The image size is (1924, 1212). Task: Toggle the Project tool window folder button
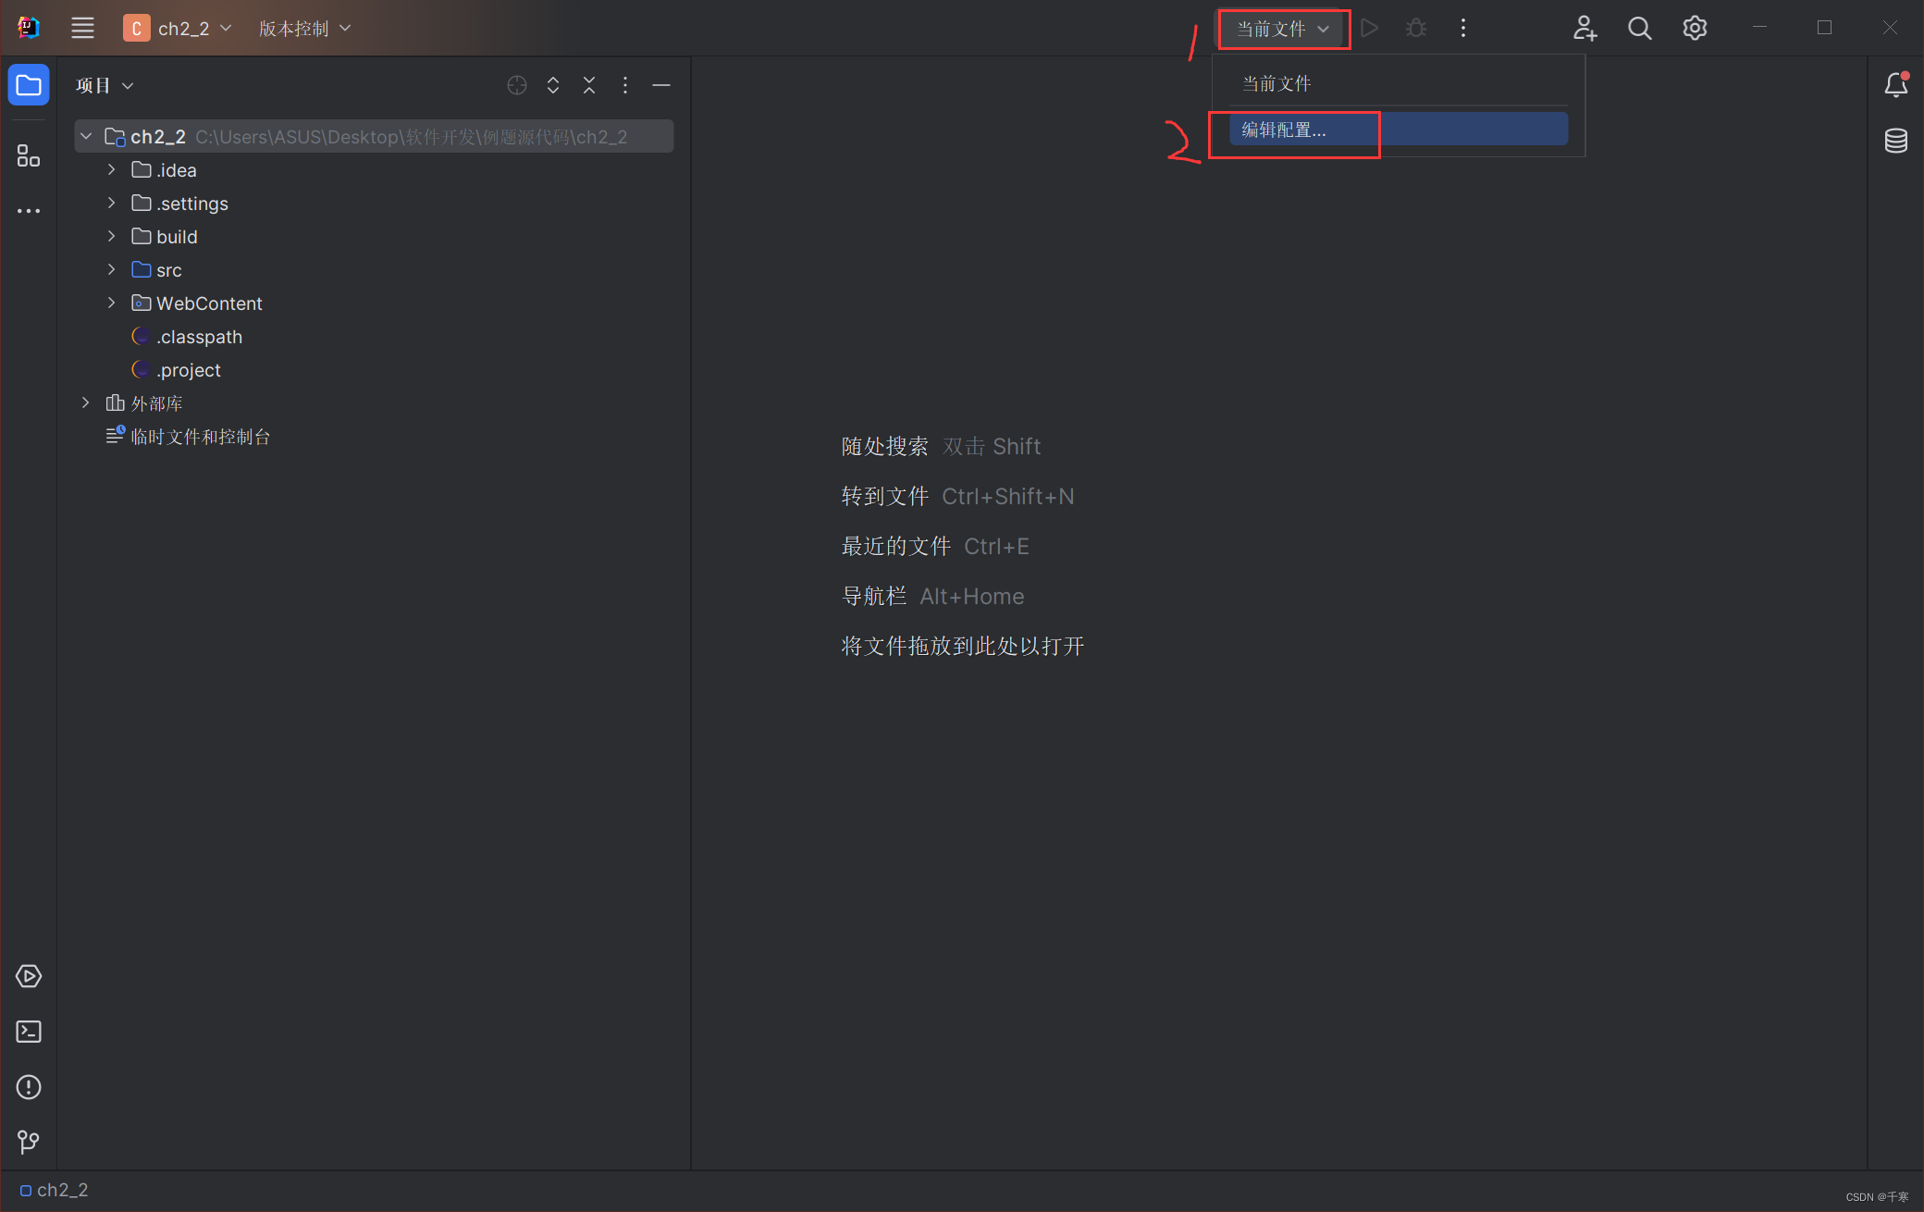[x=29, y=85]
